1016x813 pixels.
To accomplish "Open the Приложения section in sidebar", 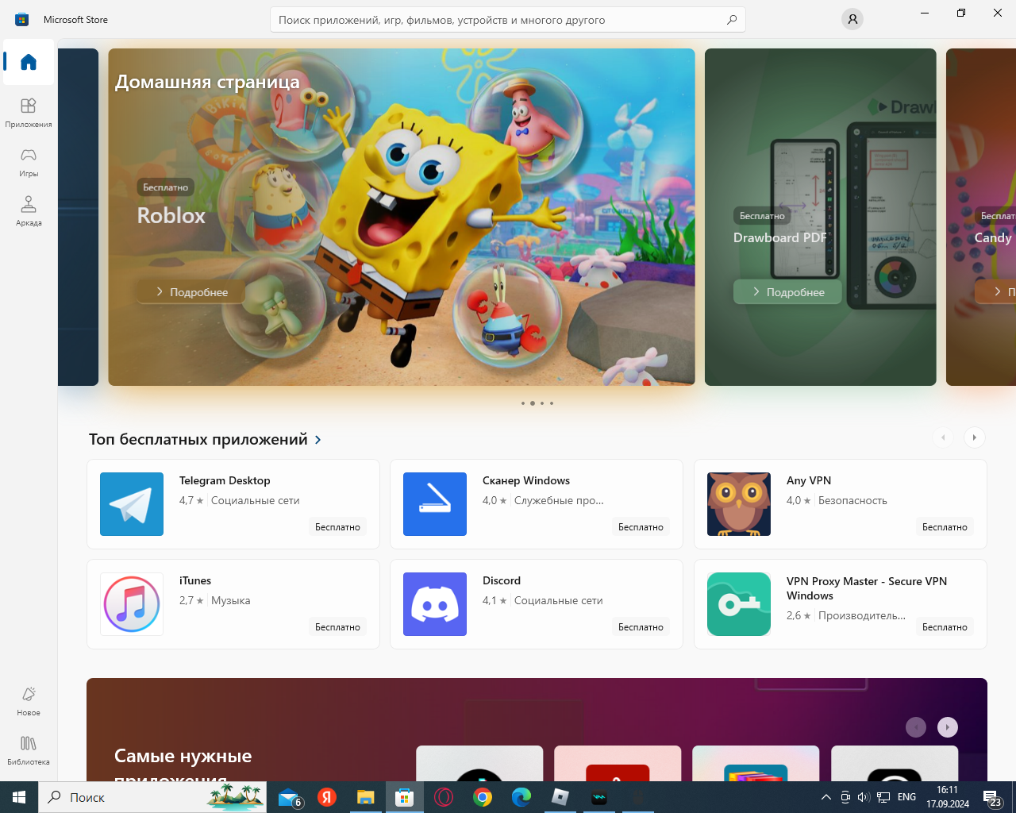I will point(29,112).
